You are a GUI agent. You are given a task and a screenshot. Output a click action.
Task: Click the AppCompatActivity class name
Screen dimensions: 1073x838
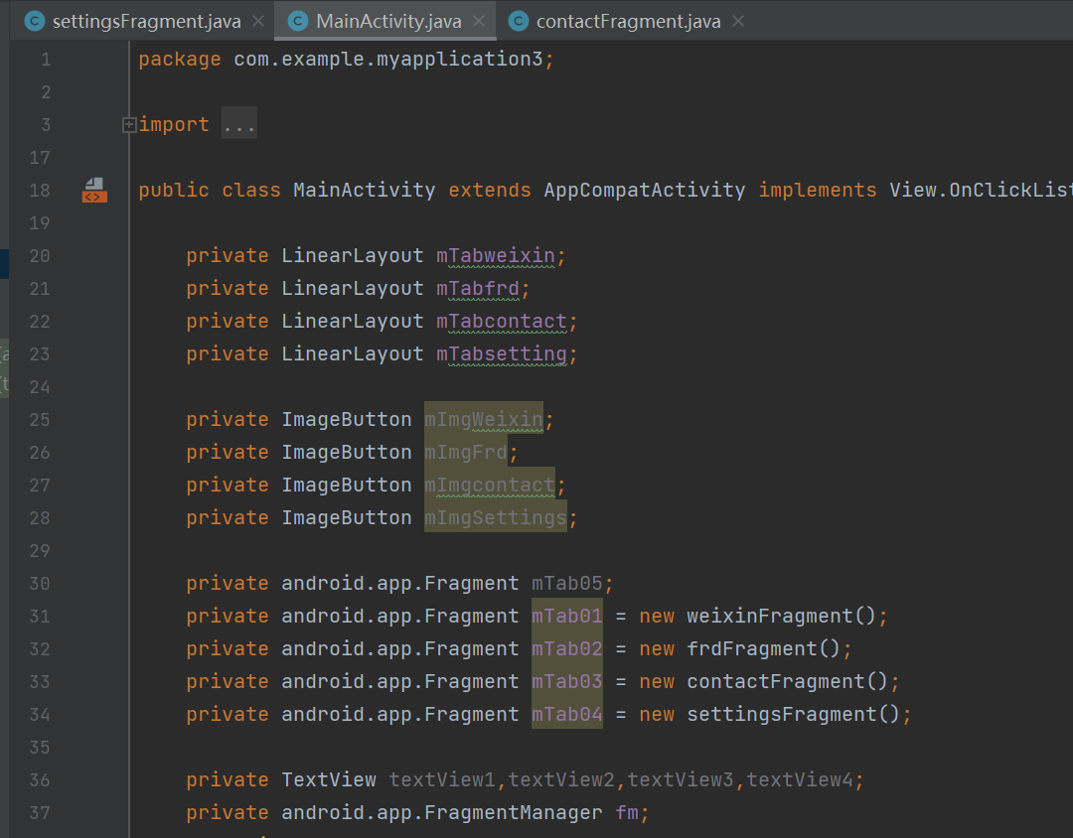coord(644,190)
